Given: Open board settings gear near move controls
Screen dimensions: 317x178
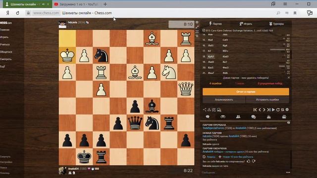Looking at the screenshot, I should [287, 110].
